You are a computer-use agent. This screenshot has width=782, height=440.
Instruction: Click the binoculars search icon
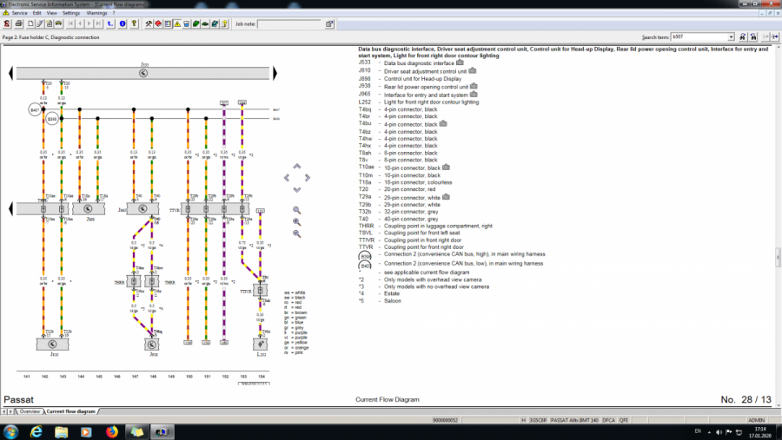coord(743,37)
